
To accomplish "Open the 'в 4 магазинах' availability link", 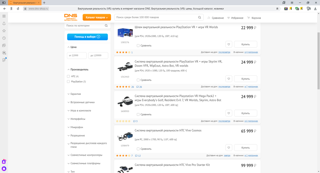I will [251, 52].
